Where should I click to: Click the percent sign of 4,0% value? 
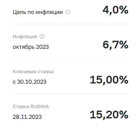[124, 10]
